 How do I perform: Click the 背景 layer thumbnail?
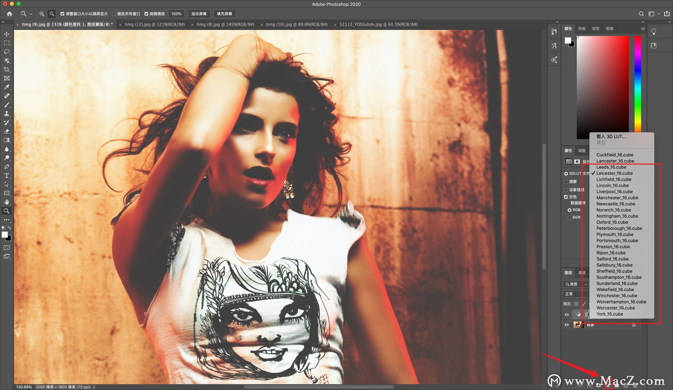tap(577, 325)
